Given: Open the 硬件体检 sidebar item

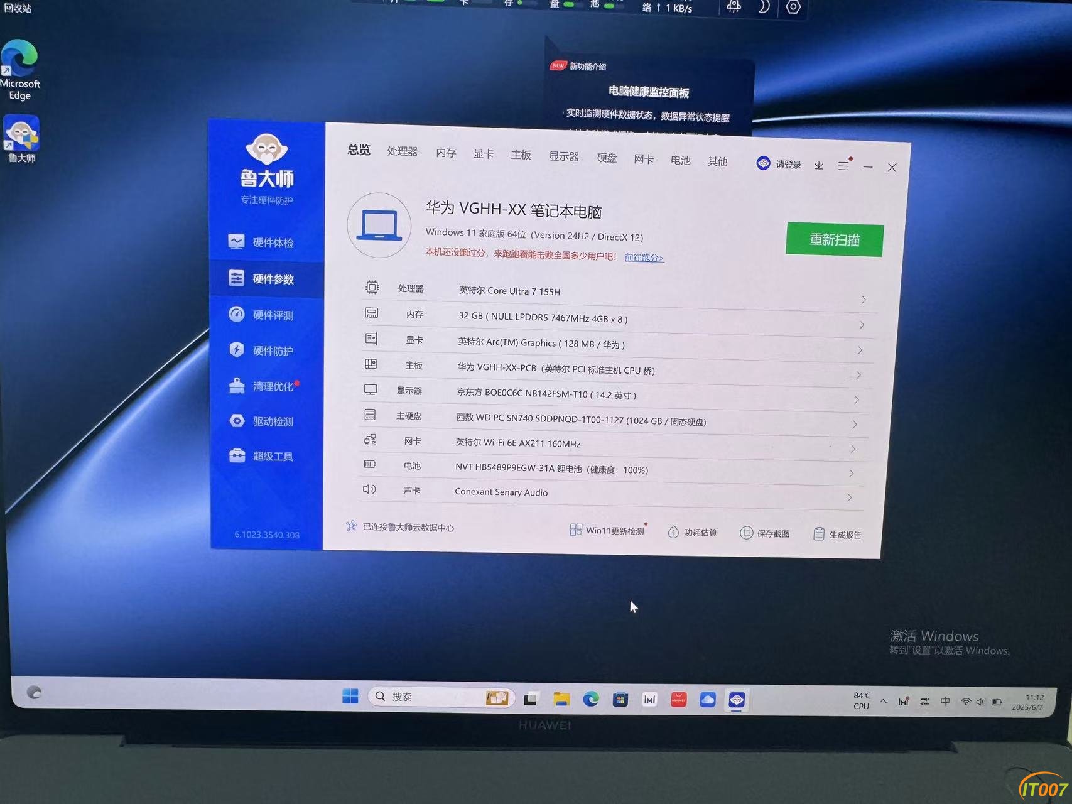Looking at the screenshot, I should tap(261, 242).
